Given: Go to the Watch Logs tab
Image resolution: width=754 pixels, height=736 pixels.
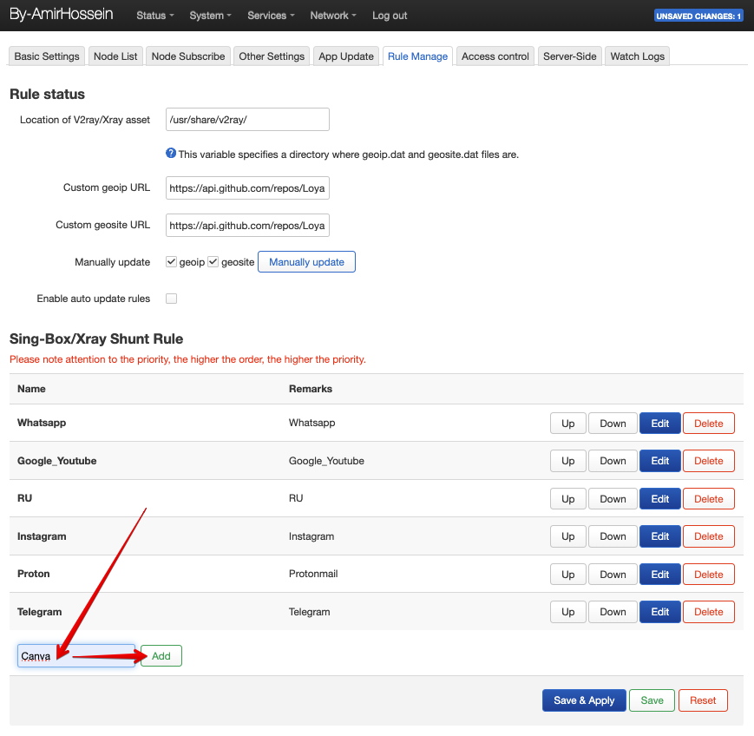Looking at the screenshot, I should tap(637, 56).
